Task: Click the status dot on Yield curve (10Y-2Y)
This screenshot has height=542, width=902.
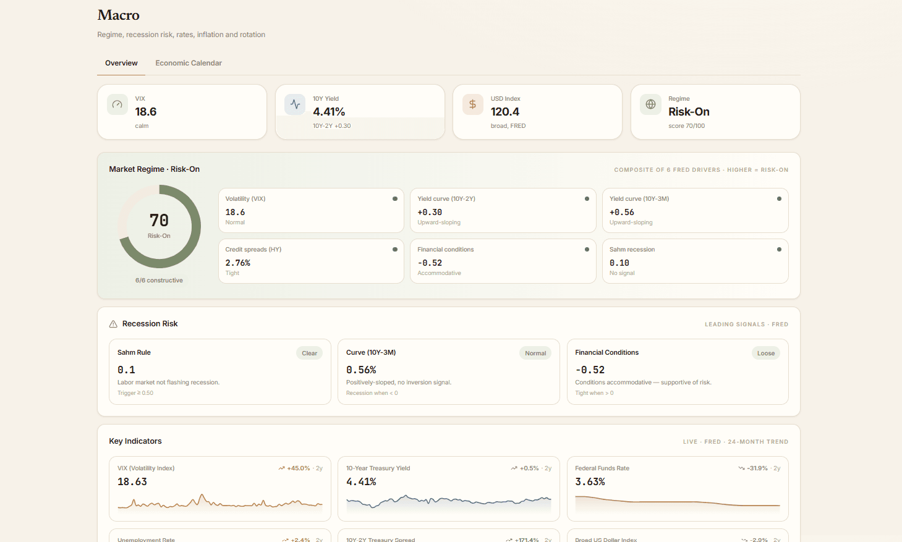Action: pos(587,199)
